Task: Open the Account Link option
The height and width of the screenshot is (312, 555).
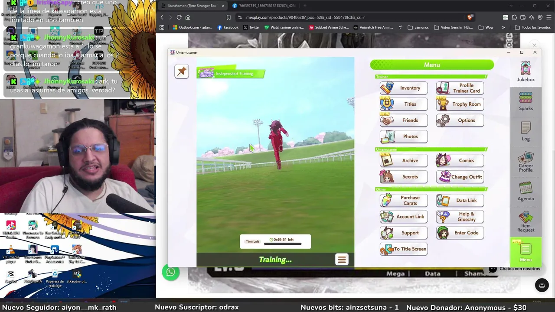Action: coord(404,217)
